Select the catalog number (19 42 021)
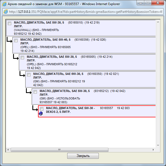This screenshot has height=166, width=166. click(111, 74)
